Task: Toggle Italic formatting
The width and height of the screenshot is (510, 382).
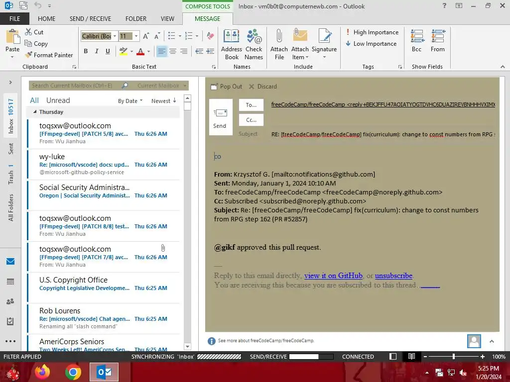Action: point(97,51)
